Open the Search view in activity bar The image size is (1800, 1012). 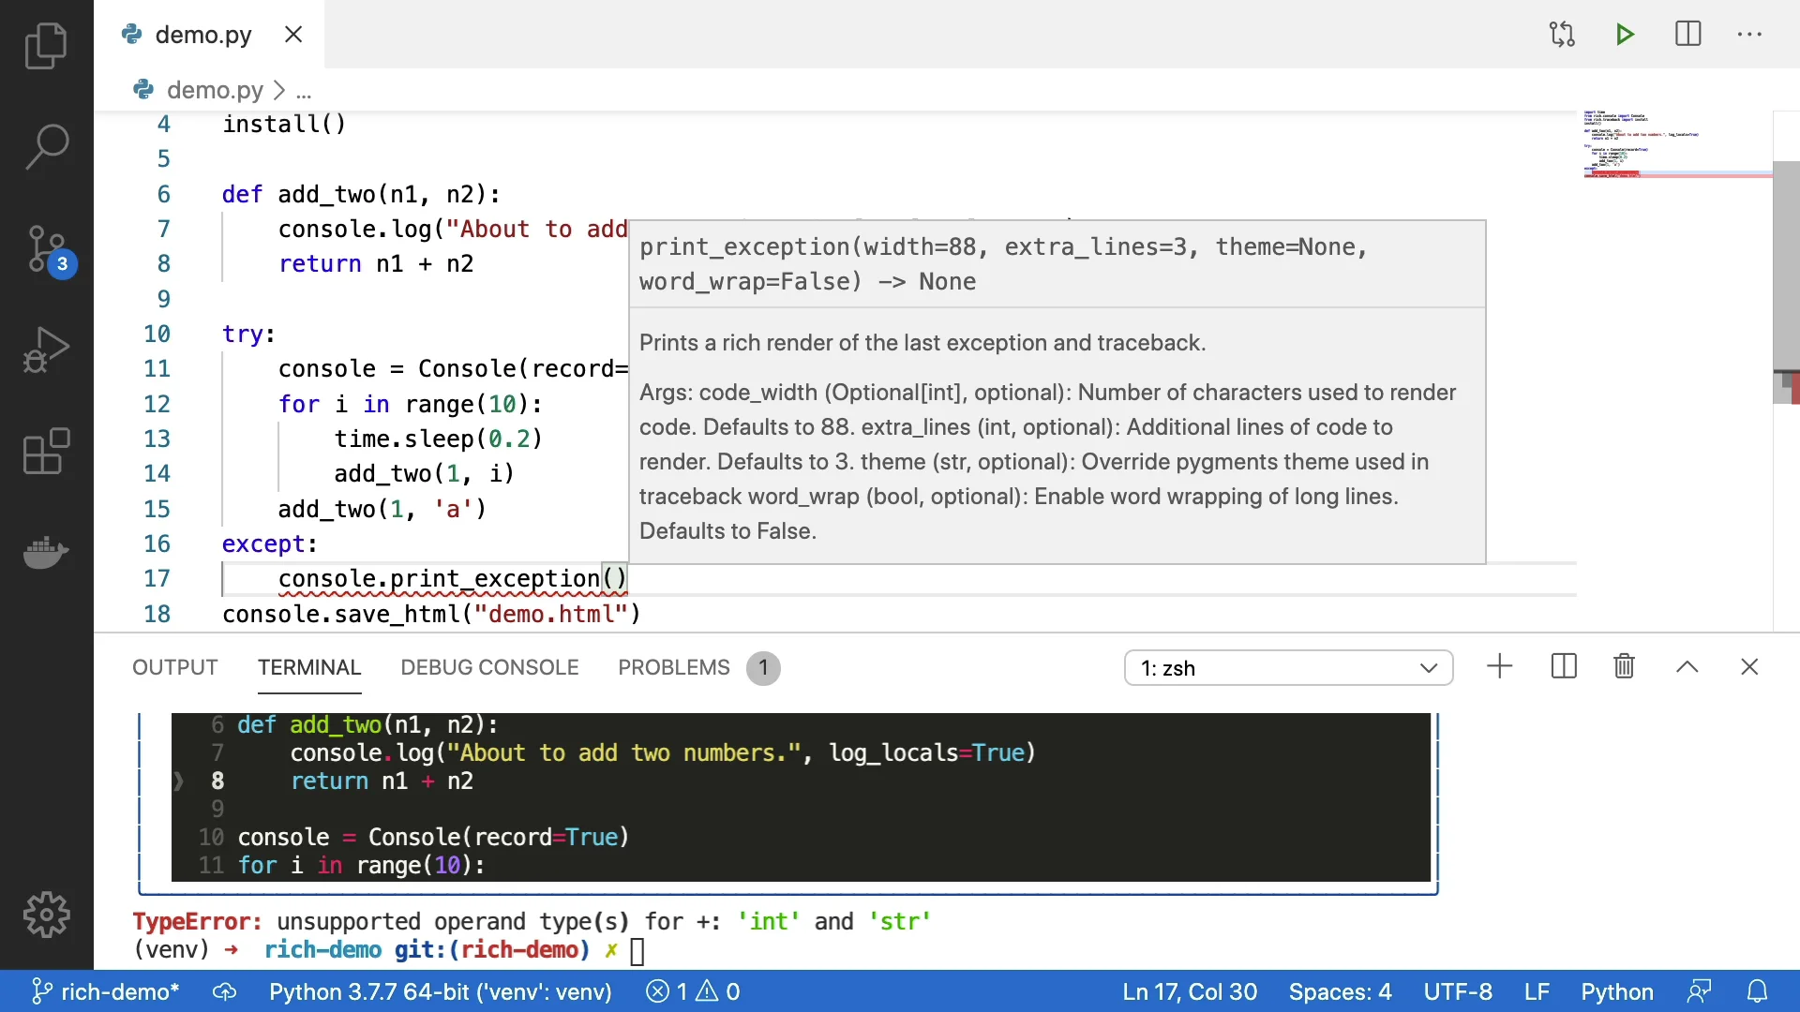(46, 147)
